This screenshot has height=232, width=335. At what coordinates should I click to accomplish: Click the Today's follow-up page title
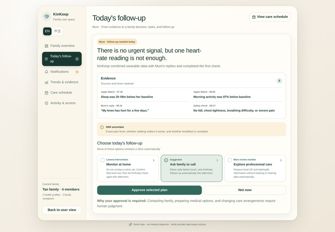(119, 18)
